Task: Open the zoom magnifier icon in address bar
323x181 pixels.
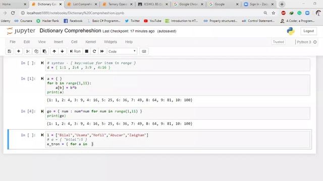Action: pos(265,13)
